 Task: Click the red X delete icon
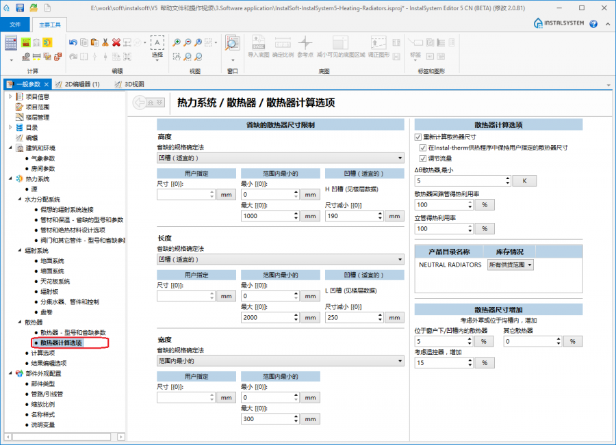click(x=116, y=42)
